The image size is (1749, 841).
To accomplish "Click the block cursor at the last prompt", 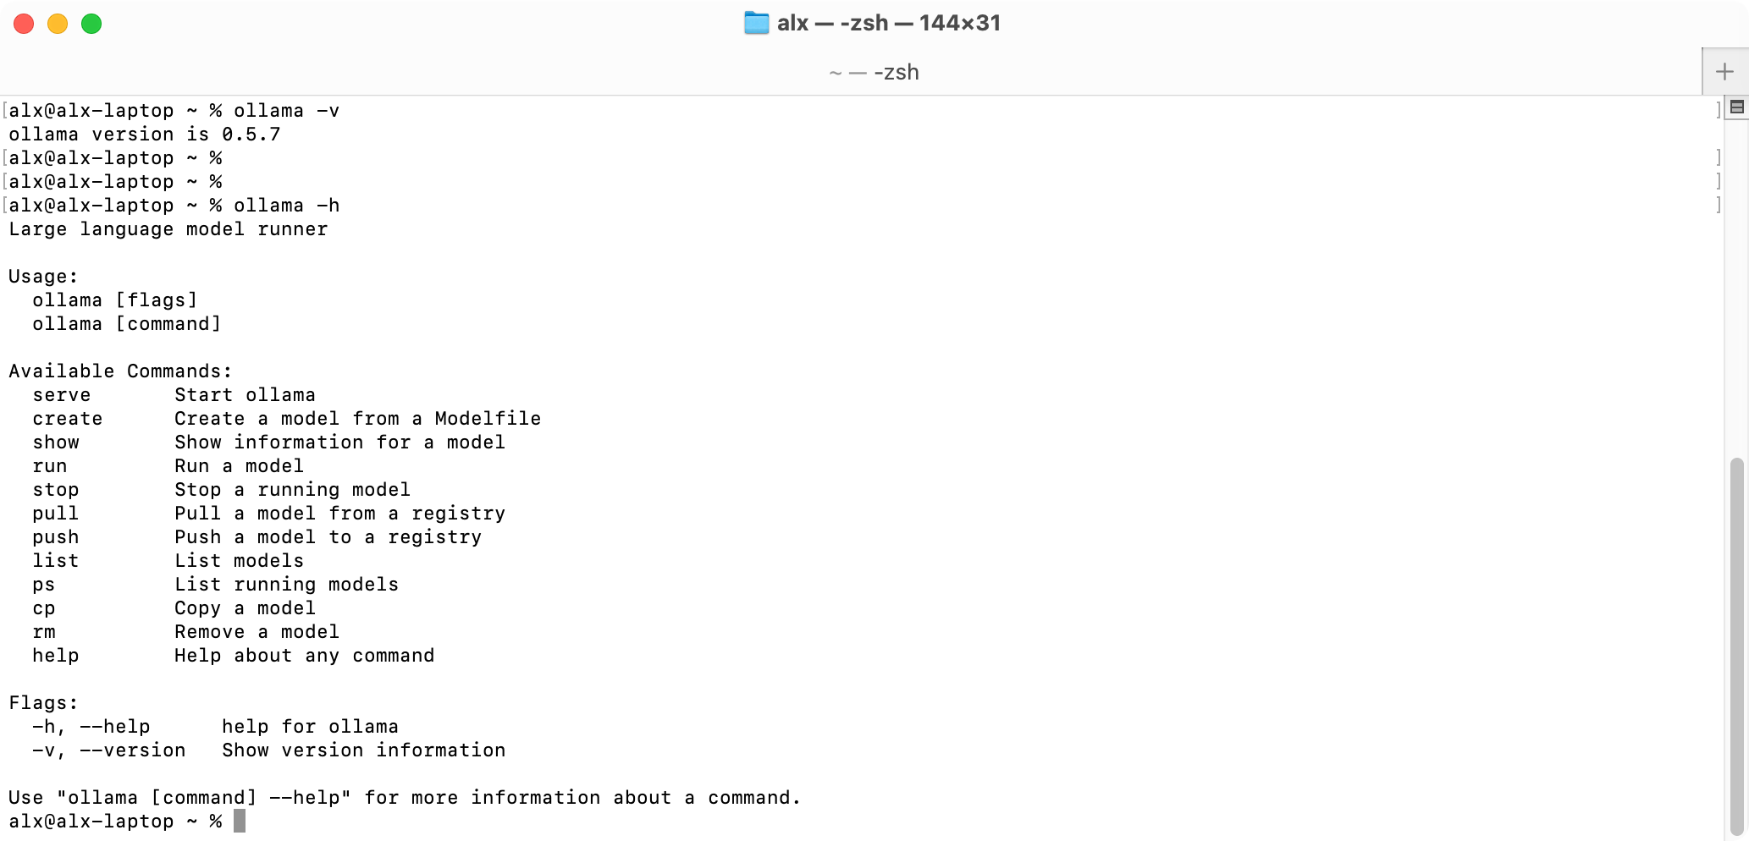I will click(x=240, y=821).
